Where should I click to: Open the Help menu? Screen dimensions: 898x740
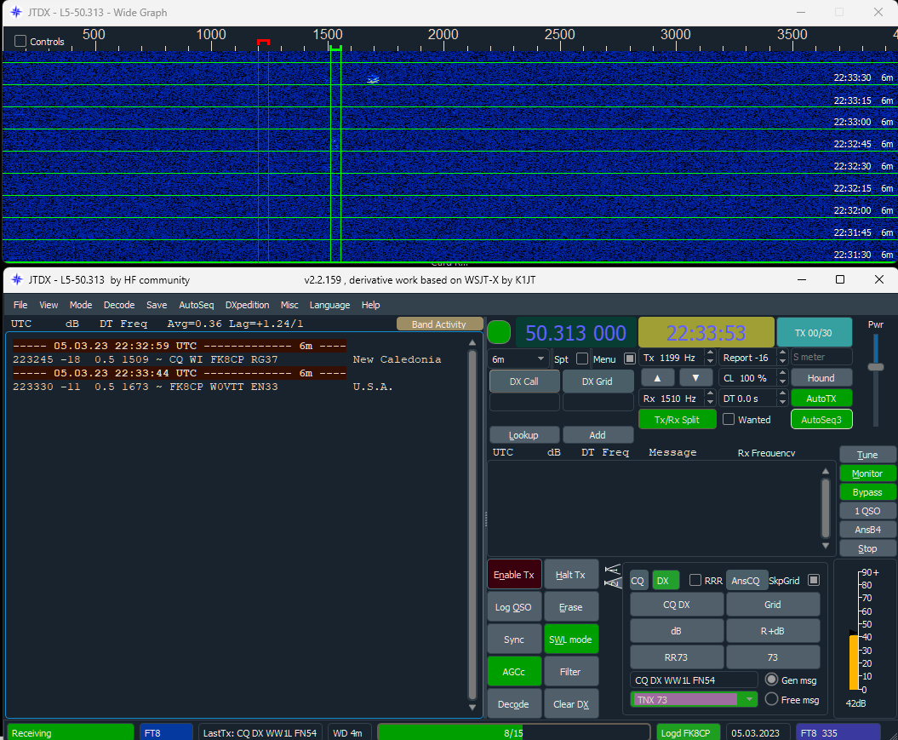pyautogui.click(x=370, y=305)
